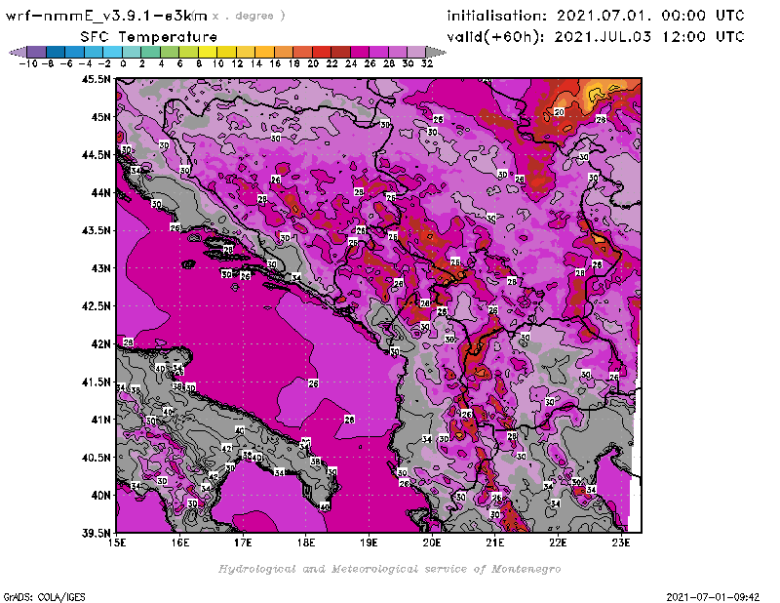Select the legend swatch between 2 and 4
Viewport: 780px width, 603px height.
point(151,52)
